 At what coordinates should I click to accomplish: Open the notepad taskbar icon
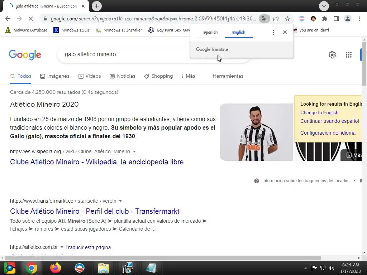[151, 268]
